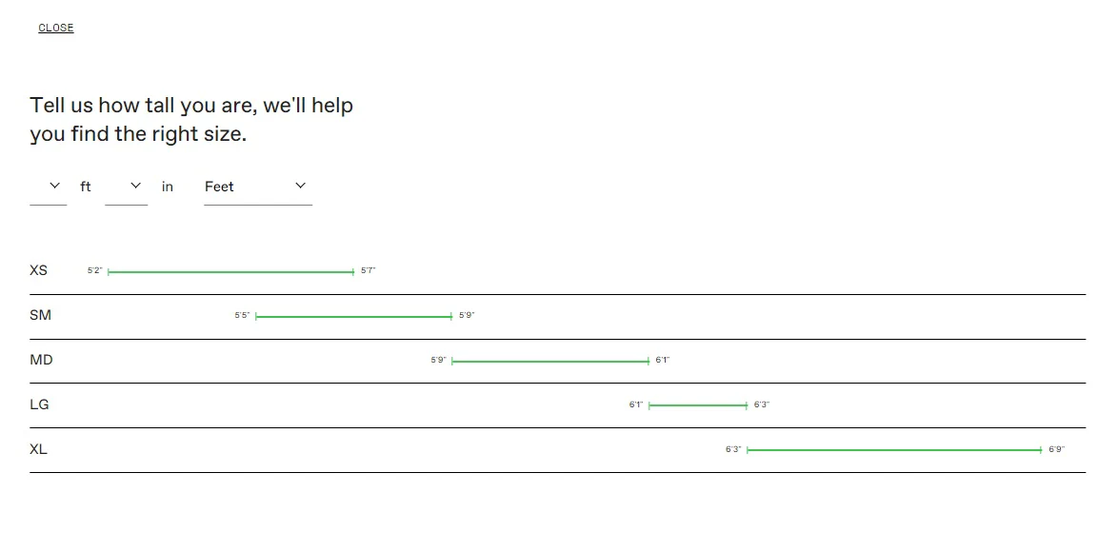Click the 5'7" label in XS row
1118x552 pixels.
368,271
